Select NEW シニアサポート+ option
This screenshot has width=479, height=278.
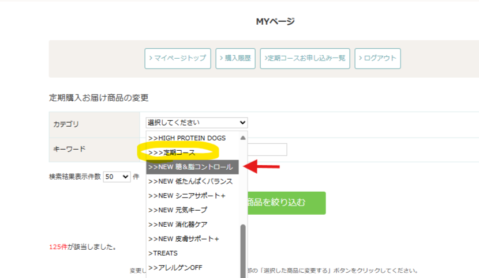coord(188,196)
